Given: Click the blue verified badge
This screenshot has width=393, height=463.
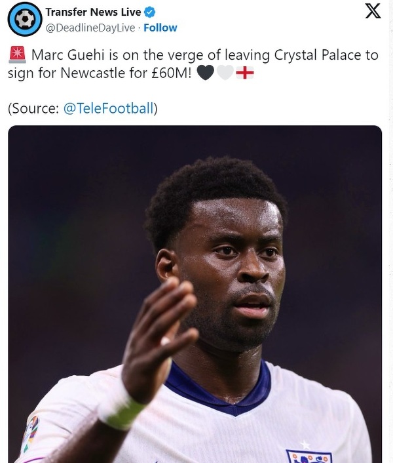Looking at the screenshot, I should tap(149, 12).
